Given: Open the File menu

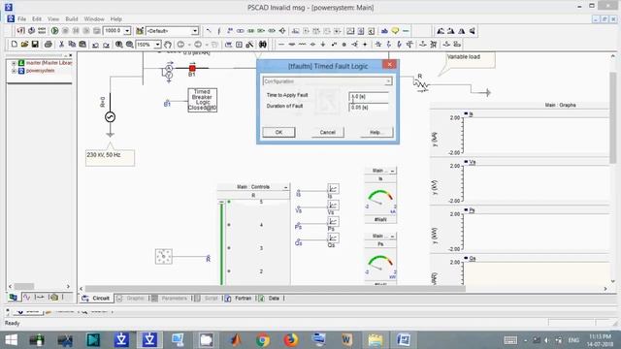Looking at the screenshot, I should 21,19.
